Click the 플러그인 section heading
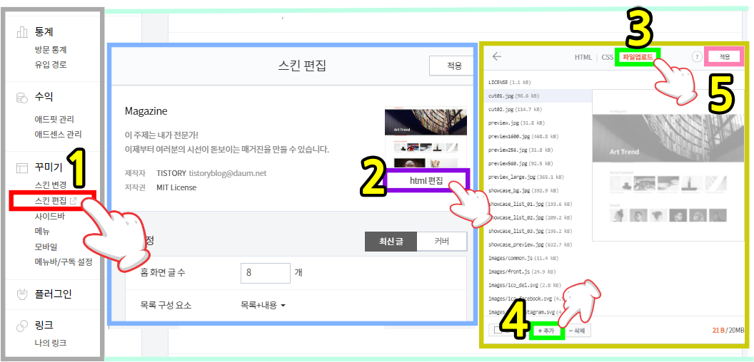This screenshot has height=362, width=754. tap(53, 294)
